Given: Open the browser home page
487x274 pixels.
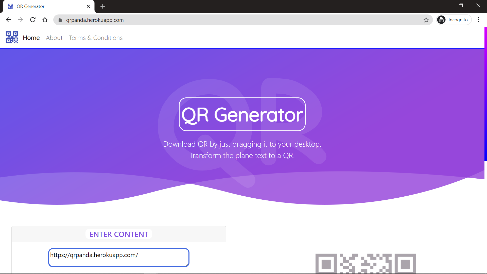Looking at the screenshot, I should [x=45, y=20].
